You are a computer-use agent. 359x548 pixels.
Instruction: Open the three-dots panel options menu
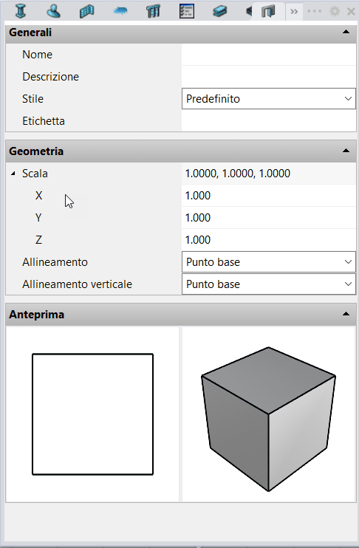pyautogui.click(x=314, y=11)
